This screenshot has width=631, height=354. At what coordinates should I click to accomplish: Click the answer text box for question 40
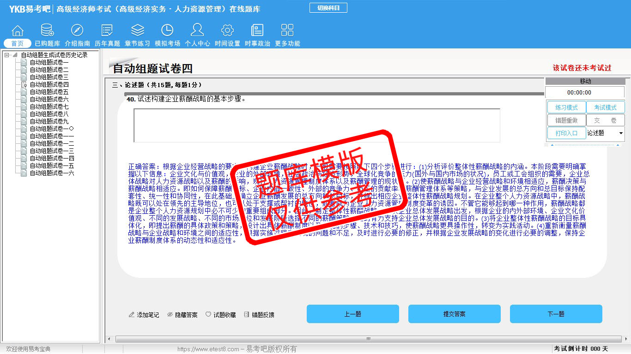click(316, 125)
